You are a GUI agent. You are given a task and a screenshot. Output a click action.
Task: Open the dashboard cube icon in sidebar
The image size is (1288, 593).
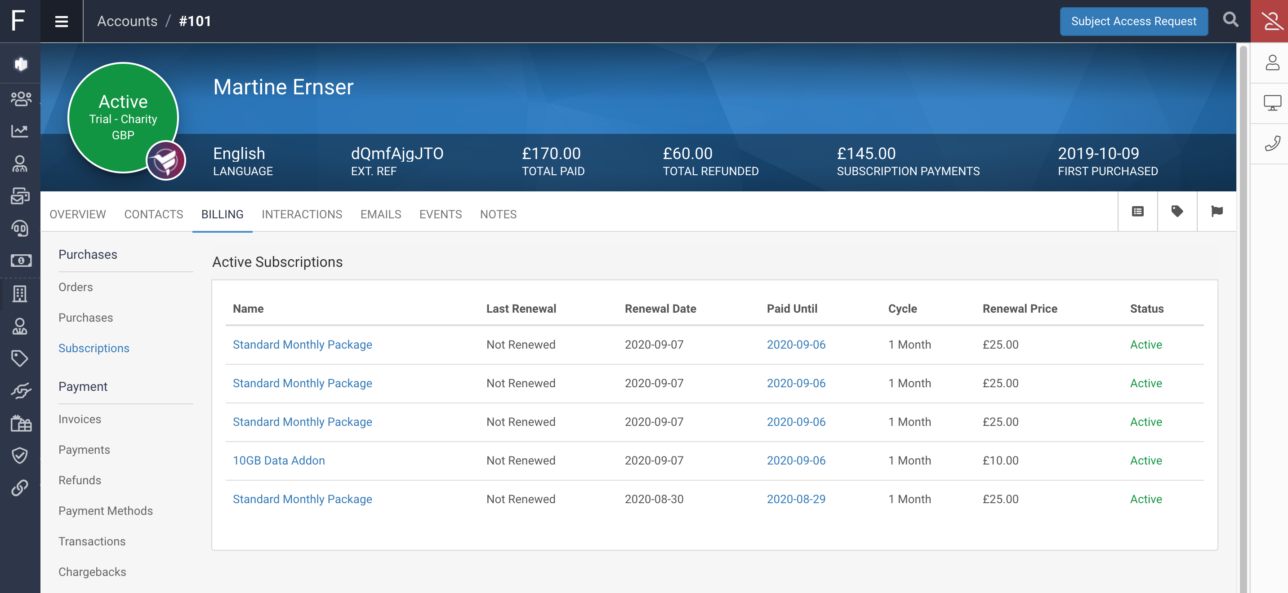click(x=20, y=64)
